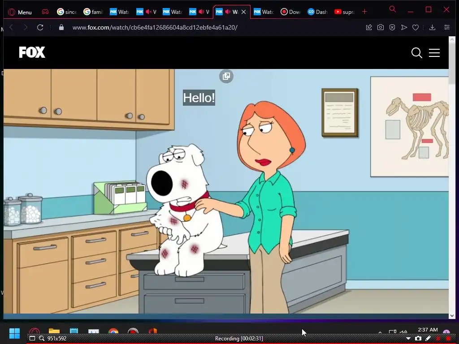
Task: Close the active FOX tab
Action: pyautogui.click(x=243, y=12)
